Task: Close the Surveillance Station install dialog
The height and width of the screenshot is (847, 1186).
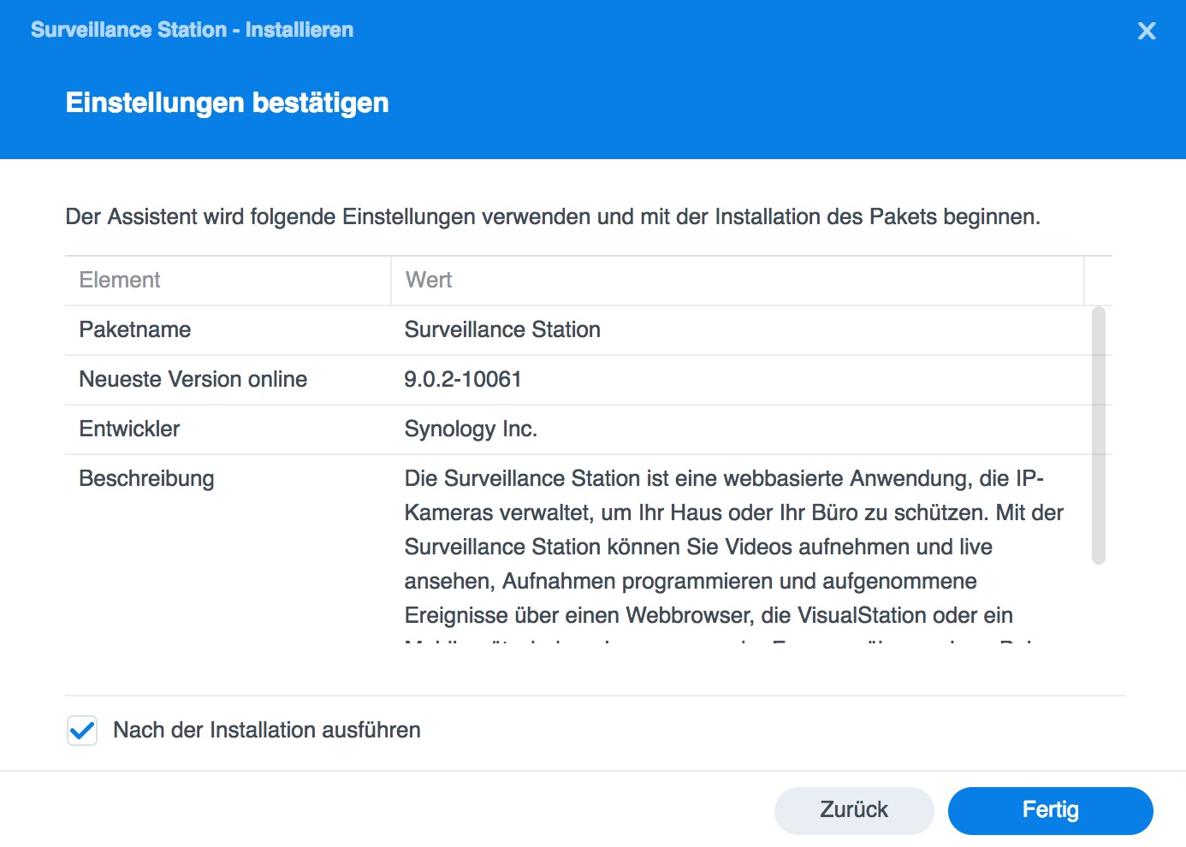Action: 1147,32
